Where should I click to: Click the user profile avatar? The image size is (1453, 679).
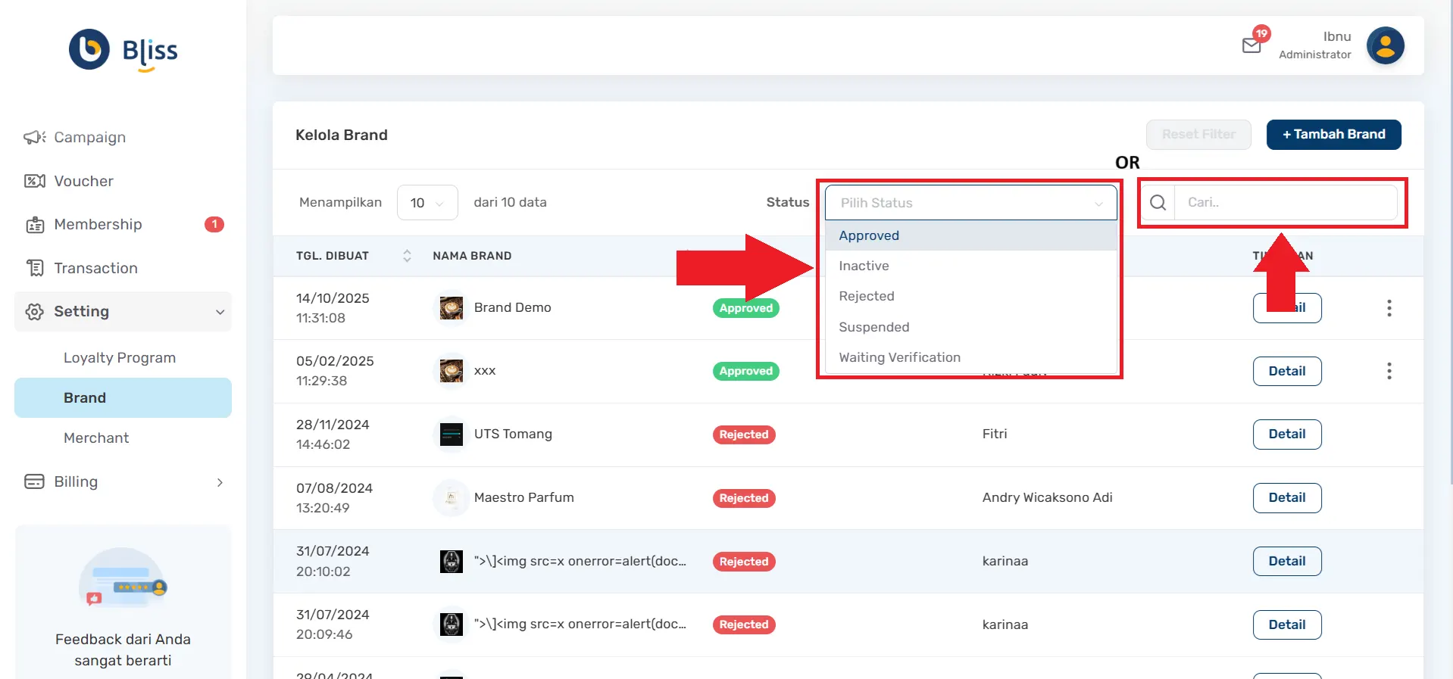point(1385,46)
